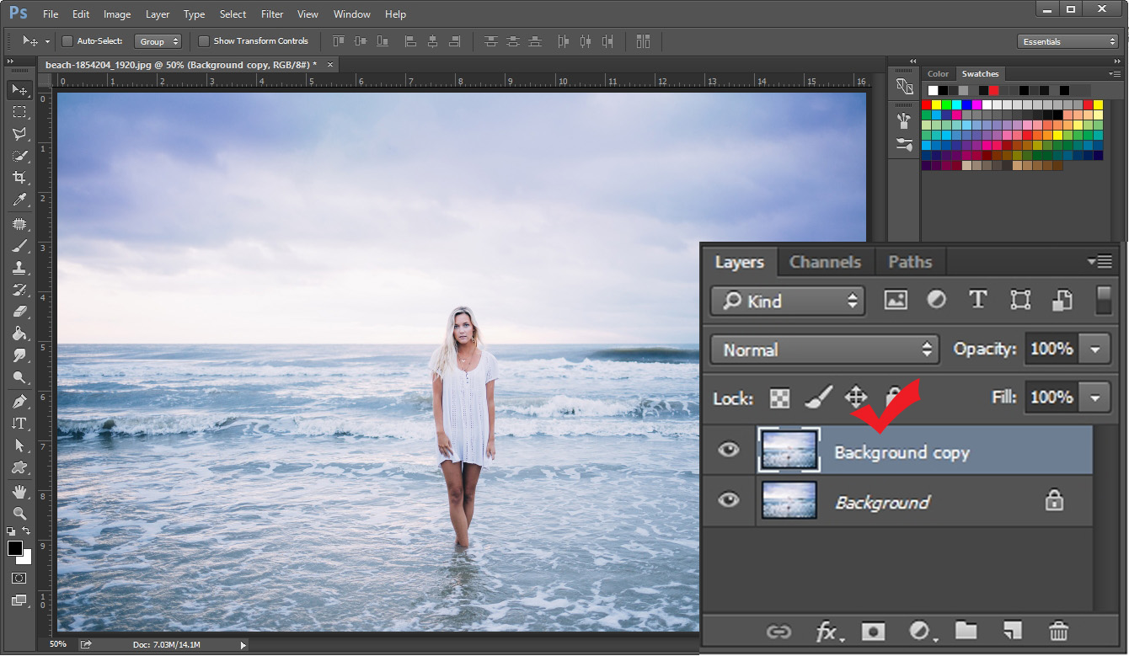Select the Custom Shape tool
The height and width of the screenshot is (656, 1129).
[x=19, y=467]
